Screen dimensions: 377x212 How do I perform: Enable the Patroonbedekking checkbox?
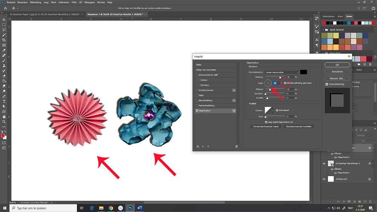[x=197, y=106]
